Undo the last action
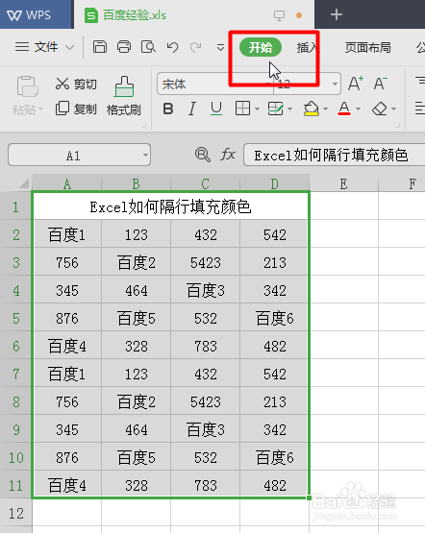 [172, 47]
